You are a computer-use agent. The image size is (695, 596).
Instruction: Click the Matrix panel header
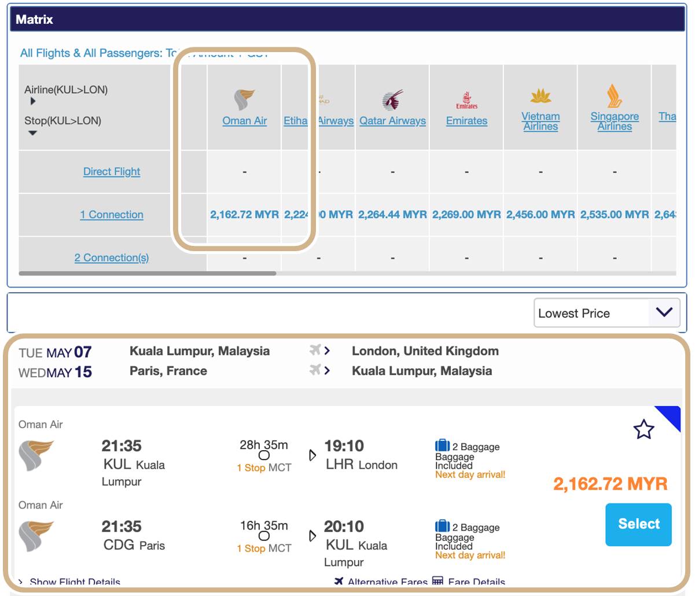(347, 19)
